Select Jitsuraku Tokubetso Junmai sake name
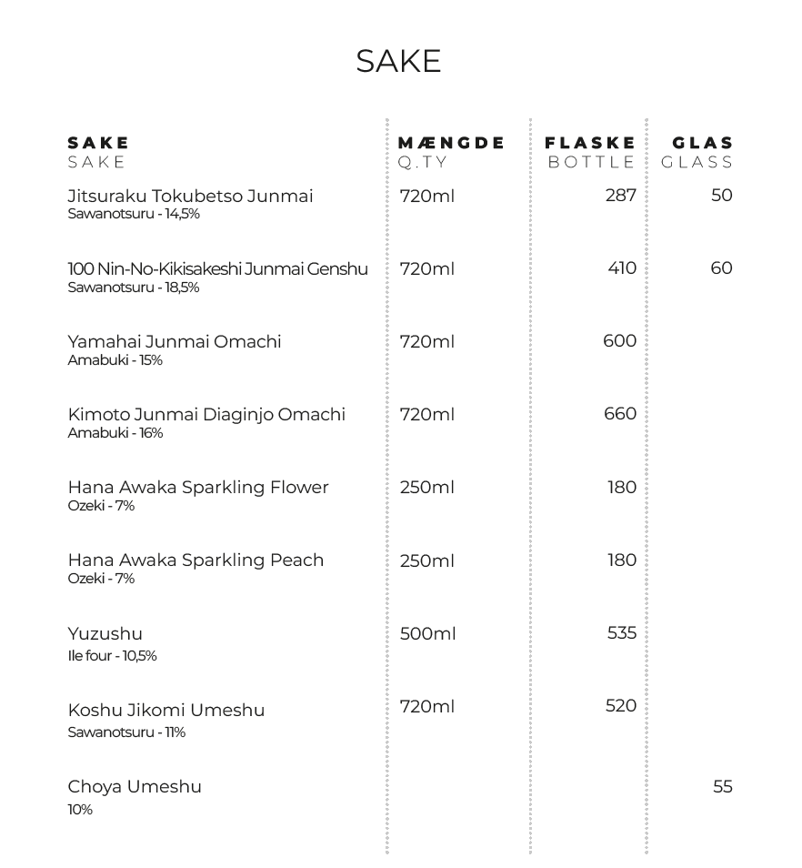Screen dimensions: 802x868 coord(190,196)
